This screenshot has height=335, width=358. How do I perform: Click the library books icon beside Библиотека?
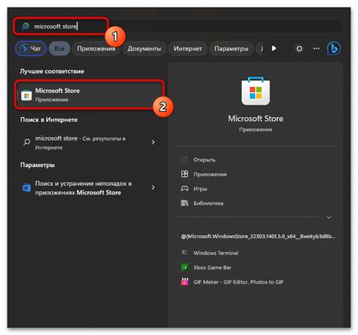(x=184, y=203)
